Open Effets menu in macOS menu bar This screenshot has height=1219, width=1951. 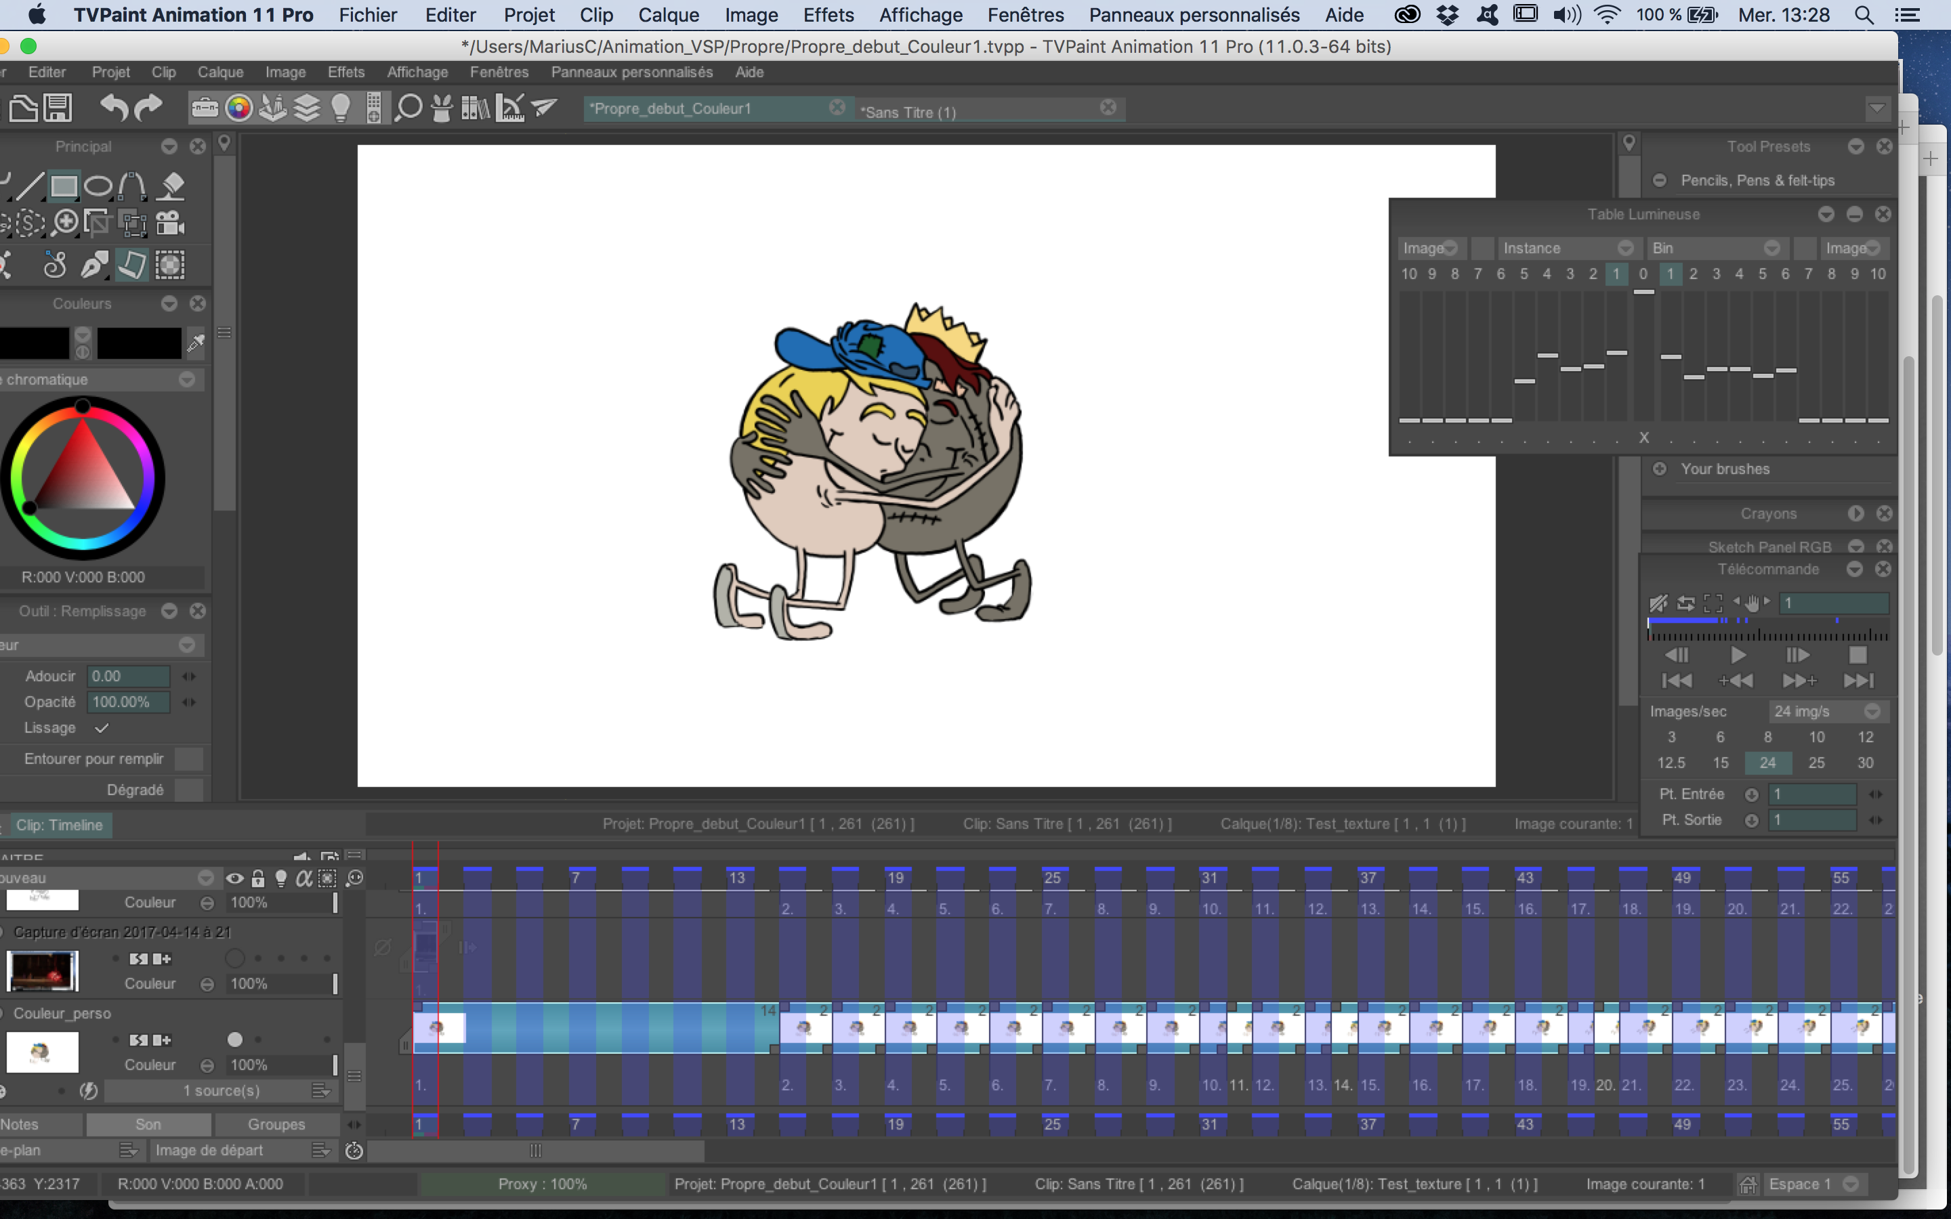(828, 16)
